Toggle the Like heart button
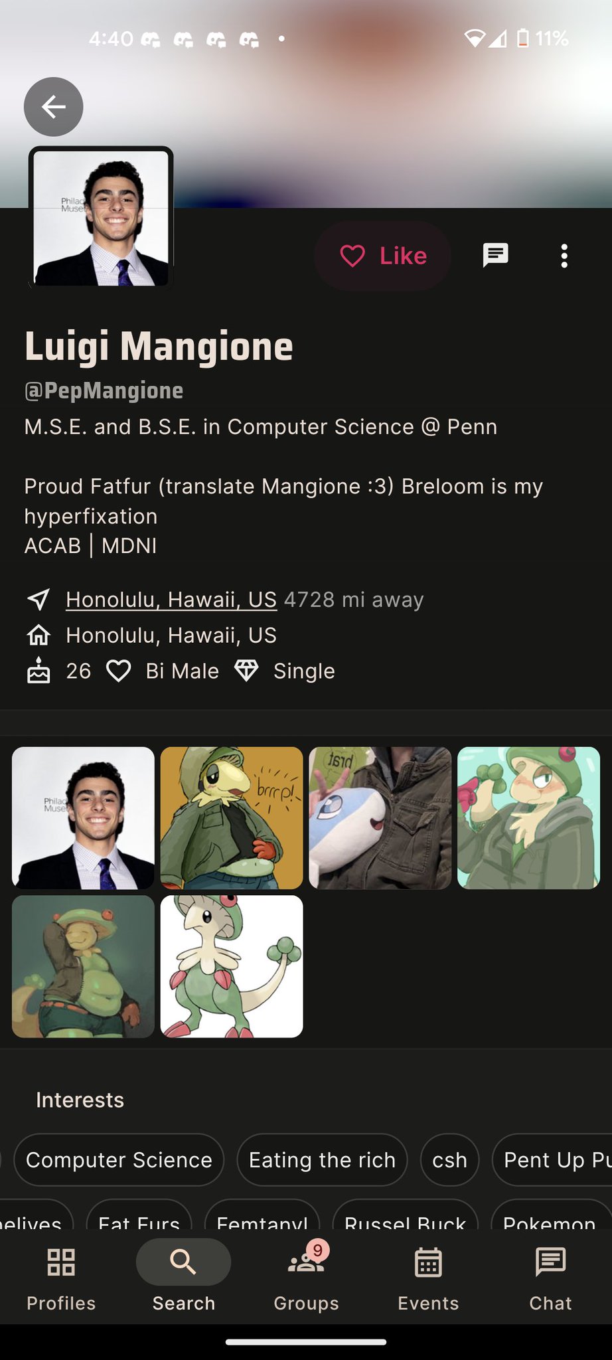612x1360 pixels. coord(383,256)
